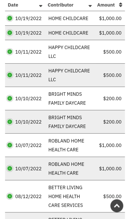Expand the second 10/19/2022 HOME CHILDCARE row
Screen dimensions: 130x219
[x=10, y=33]
